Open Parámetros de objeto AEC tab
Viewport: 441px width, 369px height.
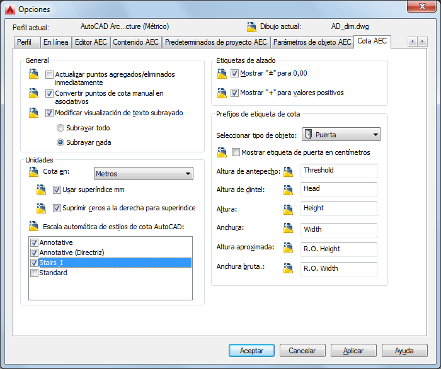pos(312,42)
